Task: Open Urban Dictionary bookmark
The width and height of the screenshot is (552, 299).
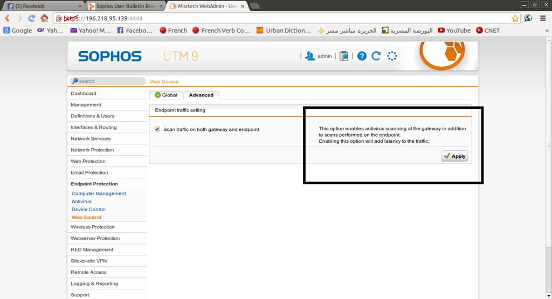Action: coord(284,31)
